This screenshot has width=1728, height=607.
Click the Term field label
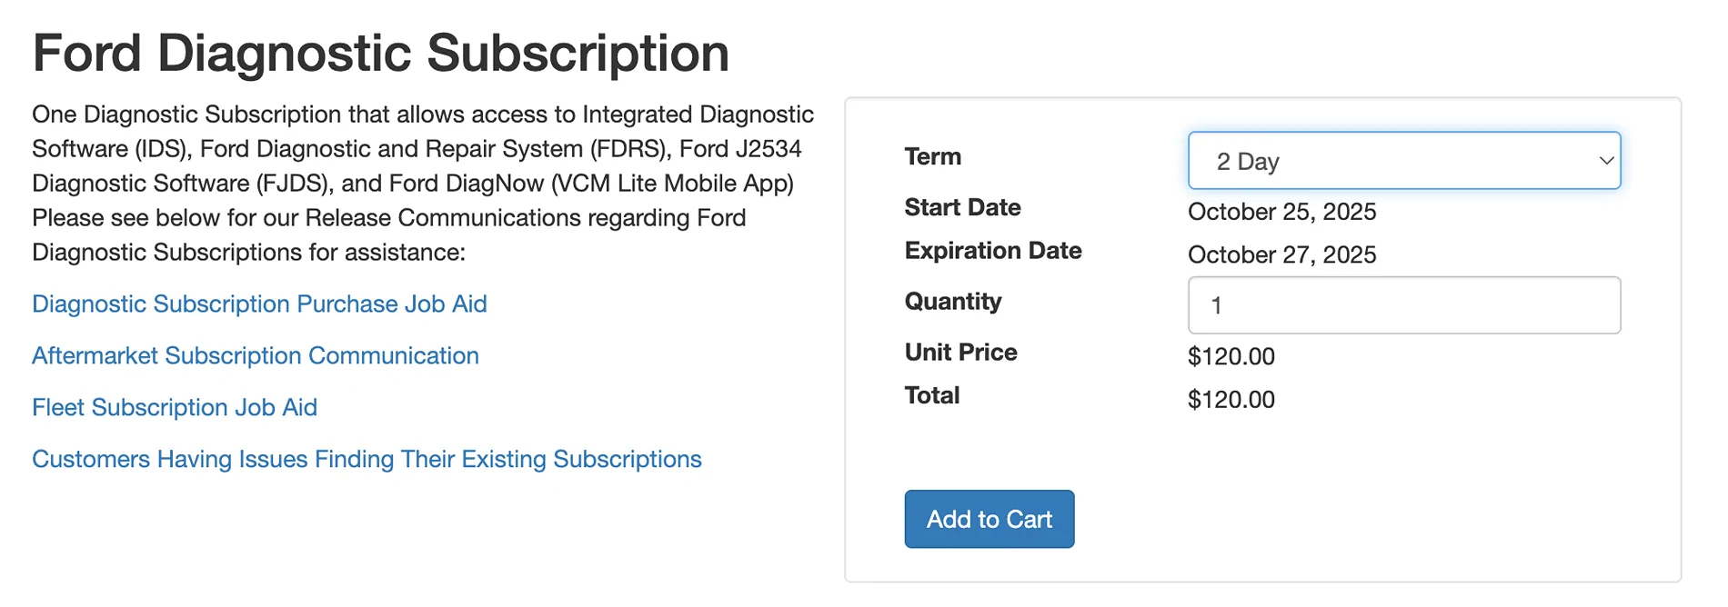click(932, 157)
